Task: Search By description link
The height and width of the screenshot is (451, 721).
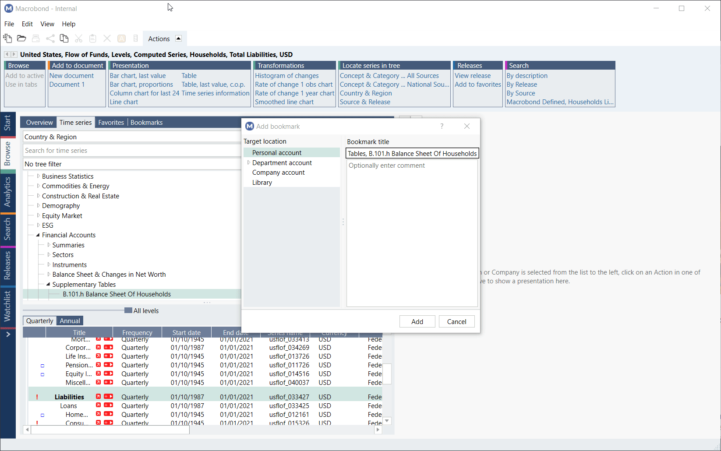Action: click(x=527, y=75)
